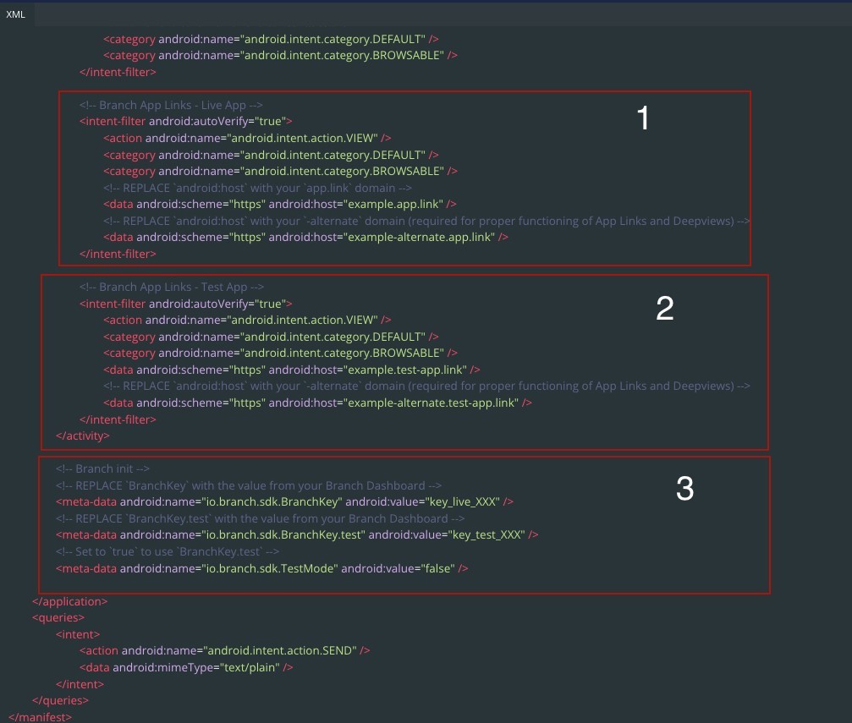Click the "Branch init" comment line
Screen dimensions: 852x723
102,468
